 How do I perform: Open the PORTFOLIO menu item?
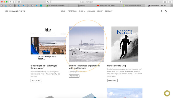72,11
